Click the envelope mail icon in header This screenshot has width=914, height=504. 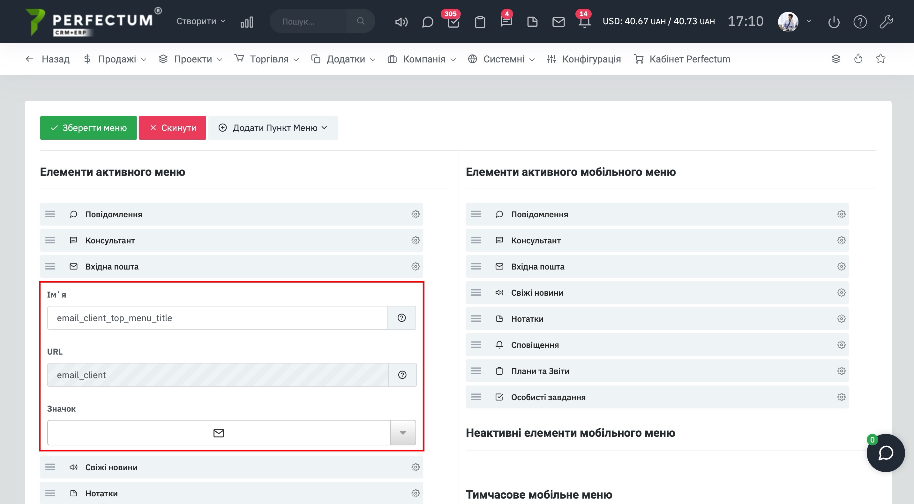pyautogui.click(x=558, y=22)
